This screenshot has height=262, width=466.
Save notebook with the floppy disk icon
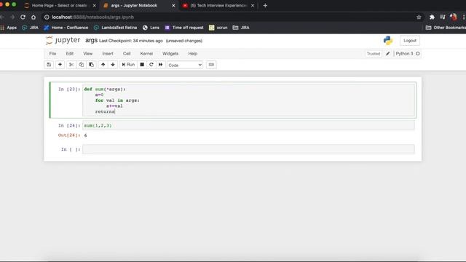click(49, 65)
